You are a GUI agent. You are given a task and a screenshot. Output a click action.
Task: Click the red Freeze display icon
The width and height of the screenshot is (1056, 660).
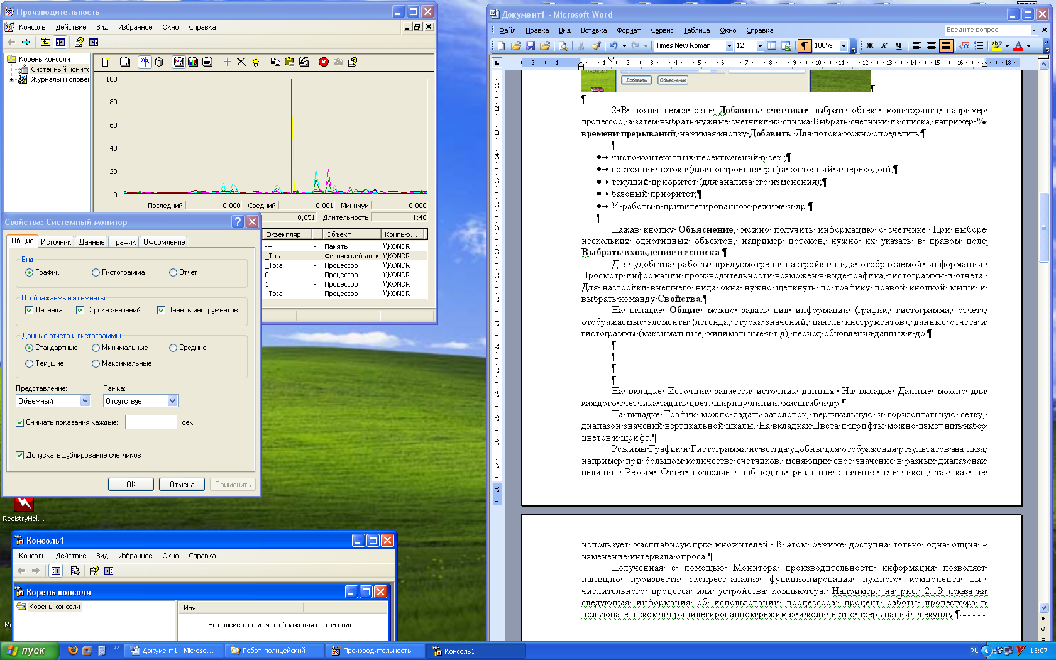coord(324,62)
